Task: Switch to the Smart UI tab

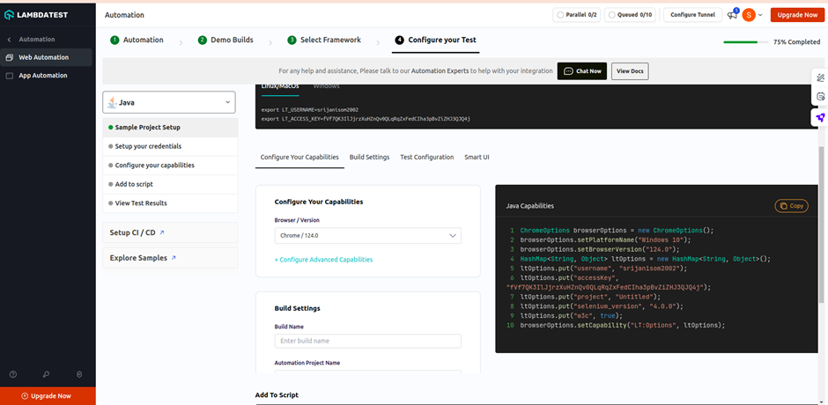Action: point(477,157)
